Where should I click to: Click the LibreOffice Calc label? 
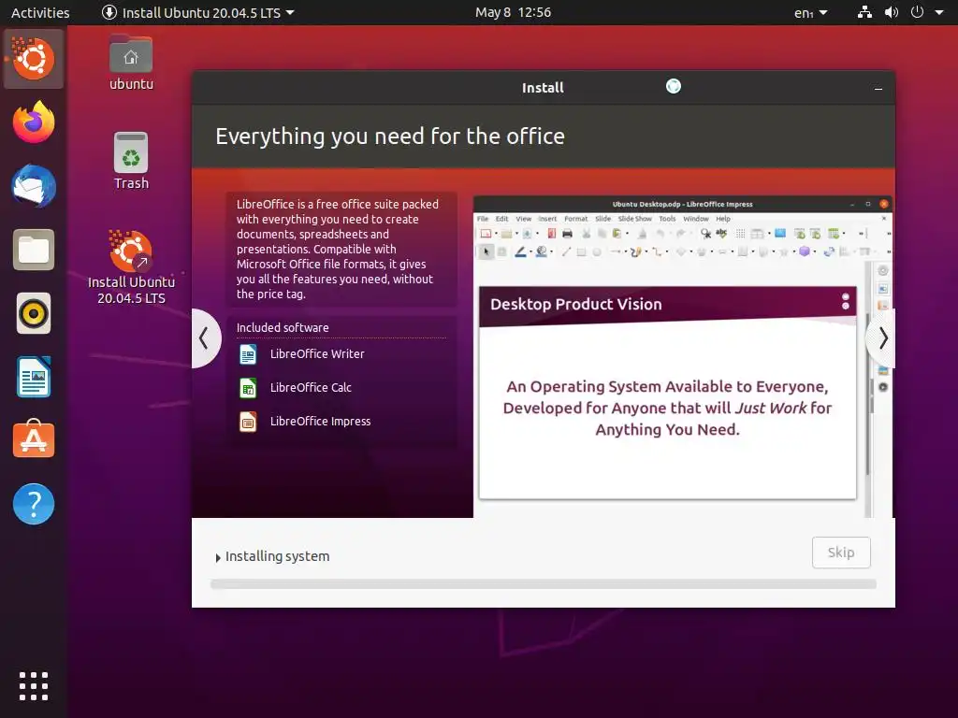(311, 388)
